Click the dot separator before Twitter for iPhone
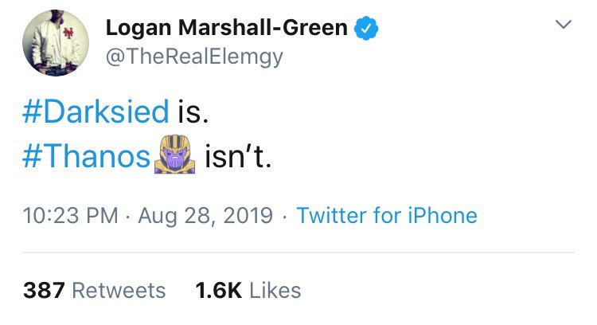Screen dimensions: 597x325 point(284,216)
